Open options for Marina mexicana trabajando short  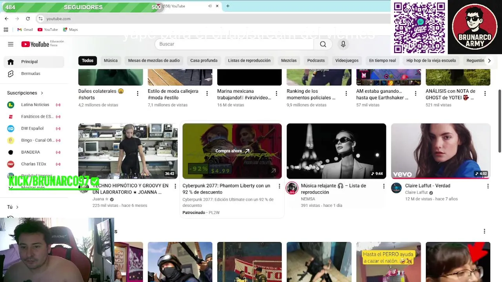coord(276,94)
